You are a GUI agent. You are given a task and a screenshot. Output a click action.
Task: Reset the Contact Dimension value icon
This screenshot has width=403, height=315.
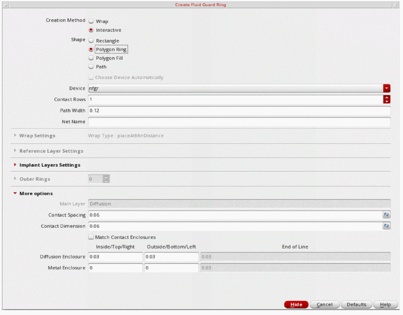coord(387,226)
